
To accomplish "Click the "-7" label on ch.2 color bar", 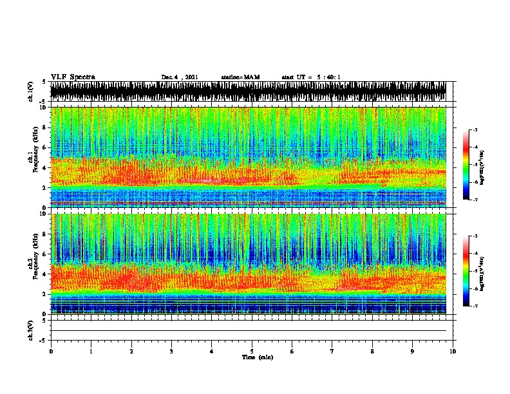I will pos(475,306).
